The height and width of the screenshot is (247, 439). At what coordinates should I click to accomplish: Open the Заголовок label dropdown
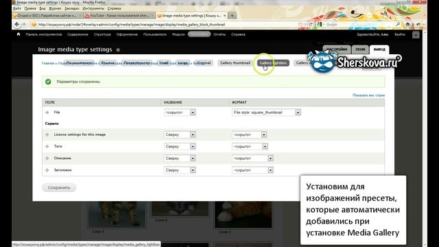tap(180, 170)
